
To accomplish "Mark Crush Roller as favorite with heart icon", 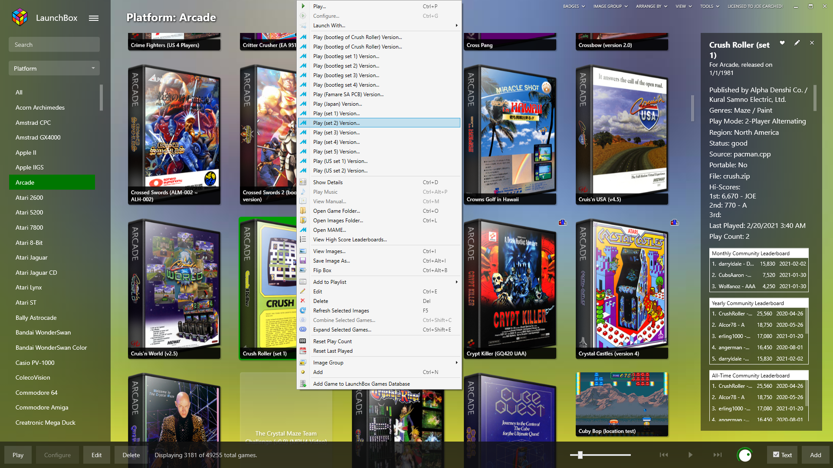I will pos(782,43).
